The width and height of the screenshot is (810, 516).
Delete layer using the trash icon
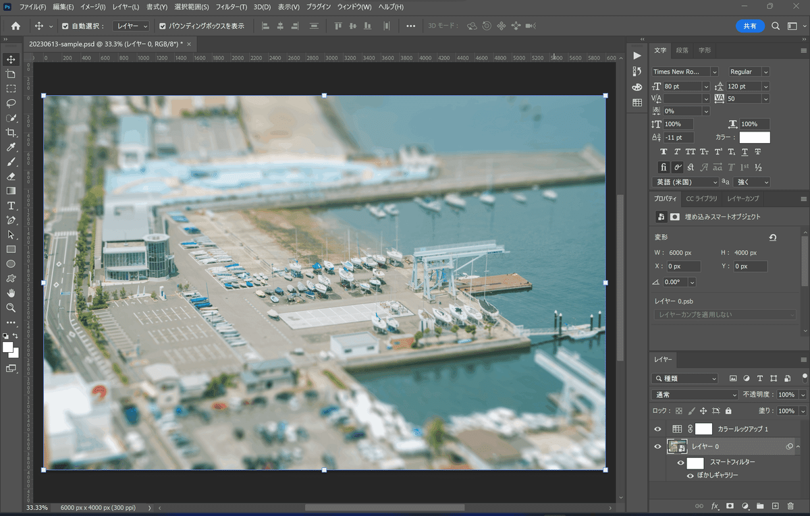(x=790, y=506)
